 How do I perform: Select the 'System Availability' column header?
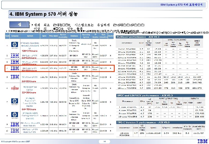(x=63, y=36)
